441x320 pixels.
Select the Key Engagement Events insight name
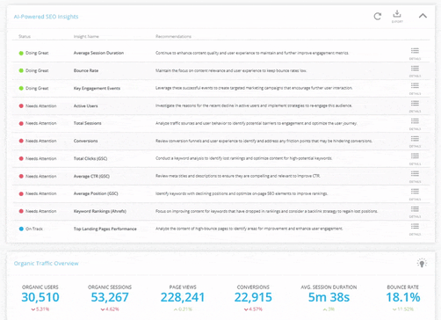97,88
